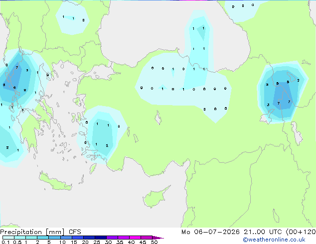This screenshot has width=316, height=244.
Task: Click the legend label '20'
Action: coord(85,242)
